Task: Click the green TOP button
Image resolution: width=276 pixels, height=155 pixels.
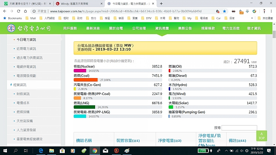Action: pos(261,136)
